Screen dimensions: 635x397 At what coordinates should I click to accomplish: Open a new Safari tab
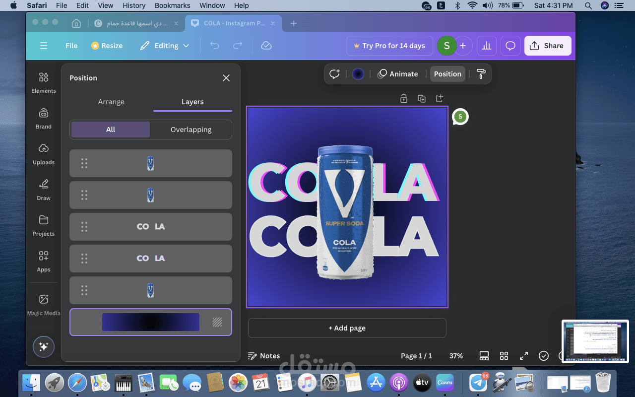click(294, 23)
